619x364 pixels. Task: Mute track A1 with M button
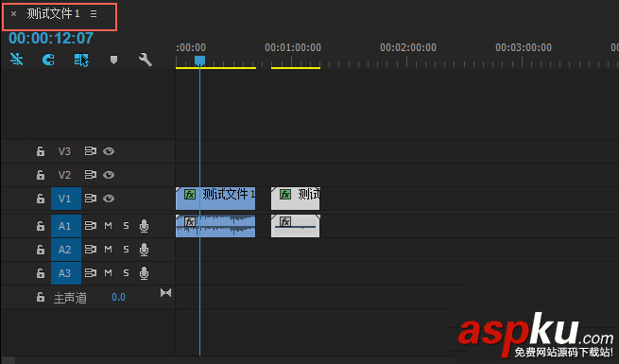click(x=108, y=226)
